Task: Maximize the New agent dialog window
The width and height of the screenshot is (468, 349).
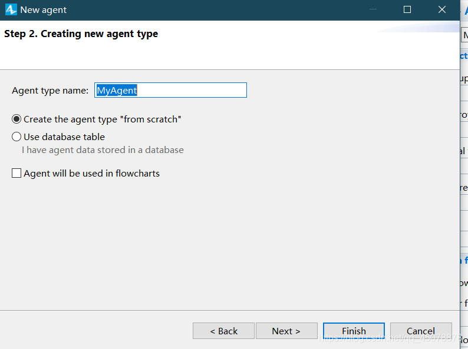Action: click(407, 10)
